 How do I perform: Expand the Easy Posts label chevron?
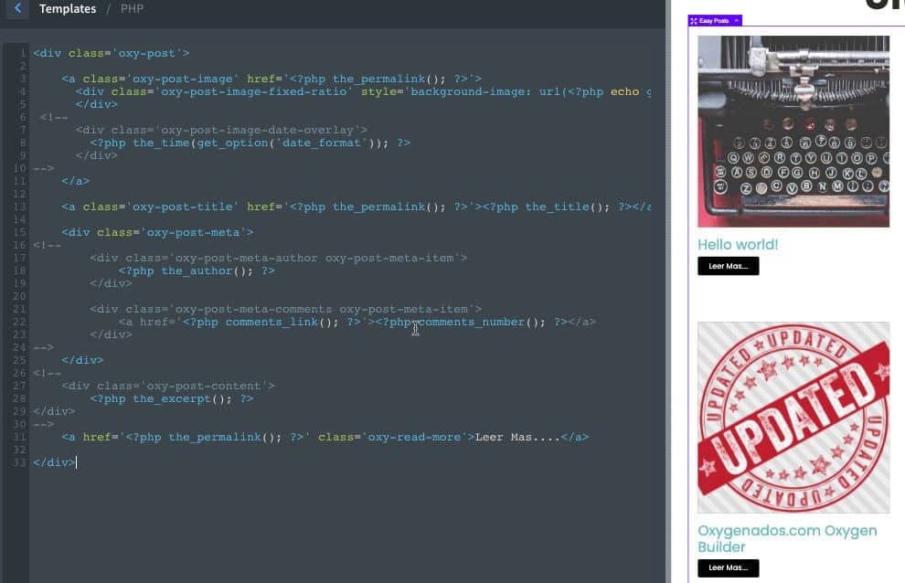(x=736, y=21)
